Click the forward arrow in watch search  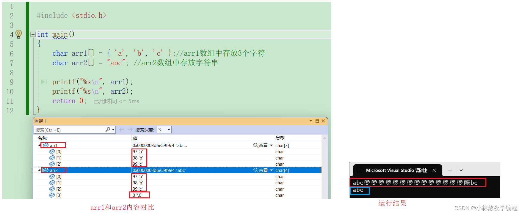pos(130,130)
